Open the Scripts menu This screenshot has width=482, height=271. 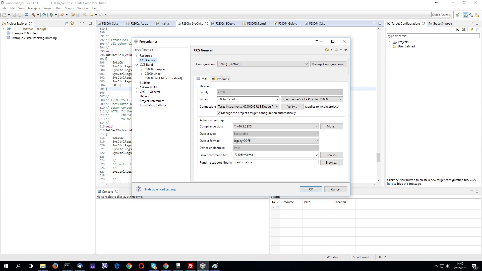tap(69, 8)
